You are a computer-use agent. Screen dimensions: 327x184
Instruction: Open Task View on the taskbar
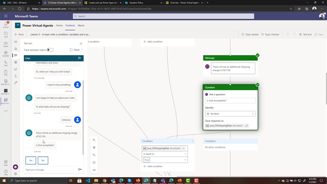click(71, 181)
